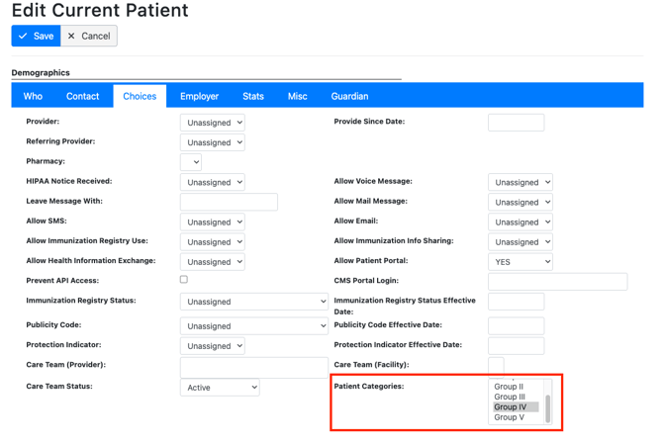Expand the Allow Patient Portal dropdown
Viewport: 663px width, 445px height.
click(x=520, y=262)
